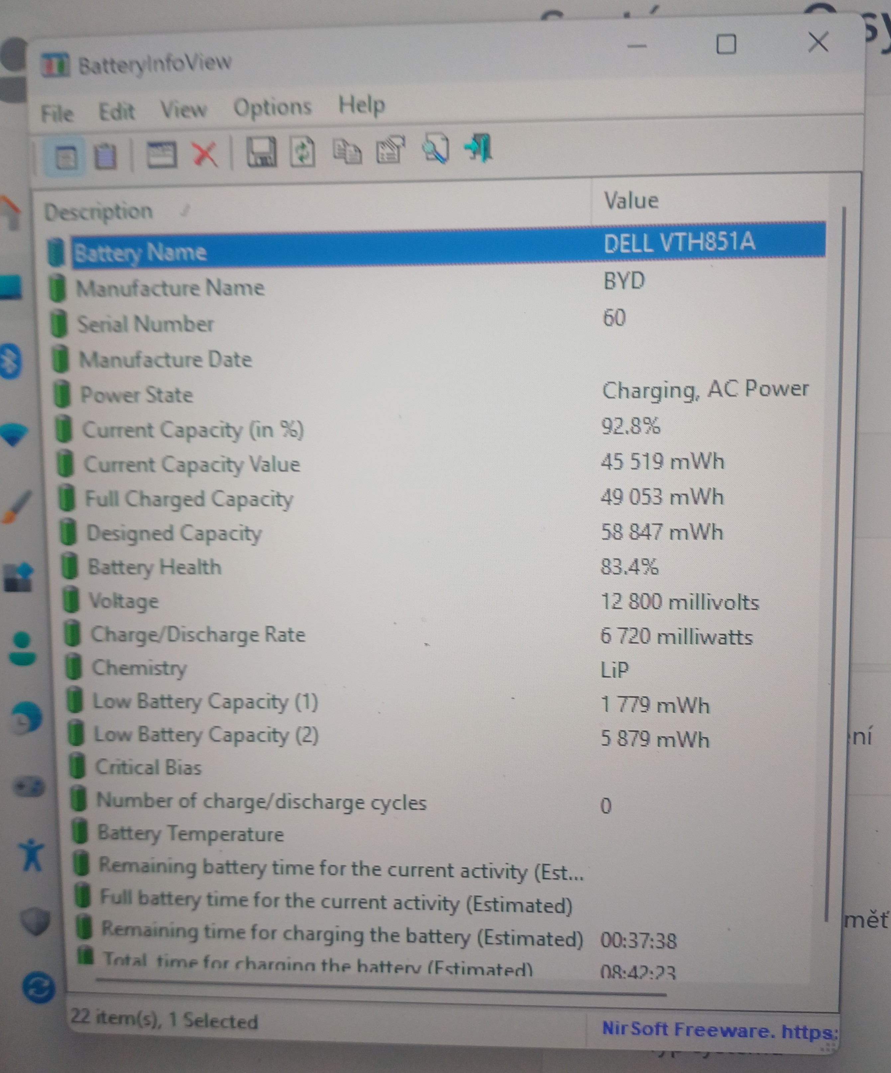This screenshot has width=891, height=1073.
Task: Open the Battery Log clipboard icon
Action: click(105, 156)
